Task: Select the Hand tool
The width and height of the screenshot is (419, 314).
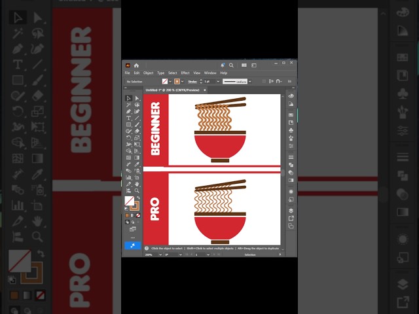Action: tap(137, 184)
